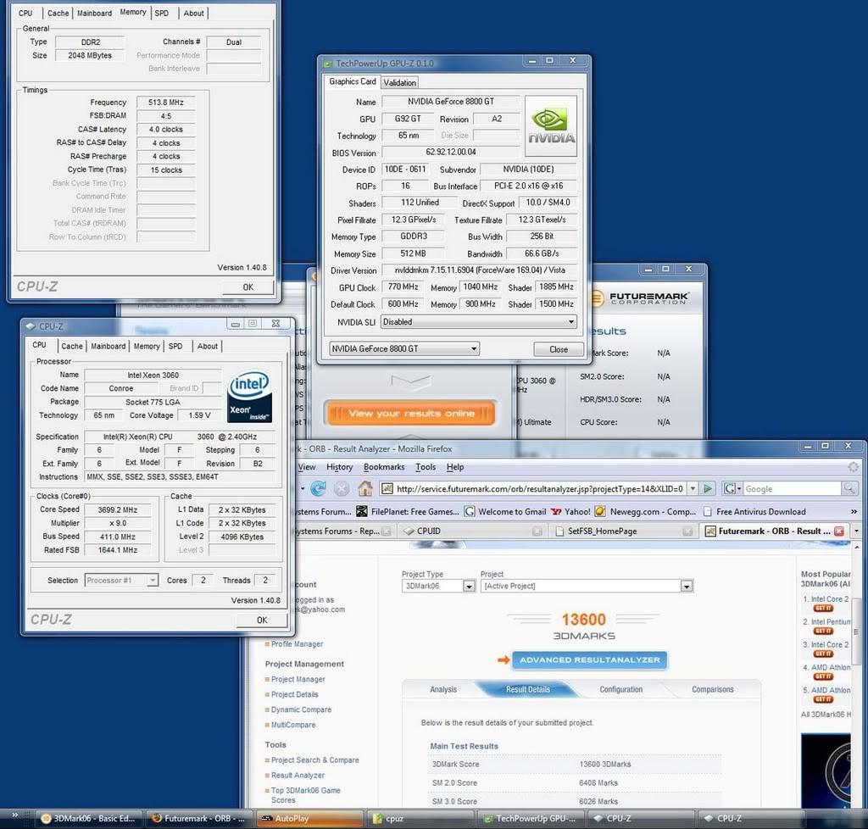Open graphics card selector dropdown in GPU-Z
The height and width of the screenshot is (829, 868).
(404, 348)
